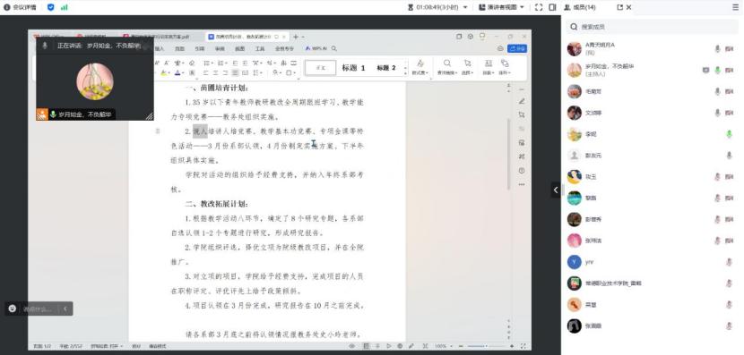Open the 视图 ribbon tab
744x355 pixels.
tap(239, 49)
